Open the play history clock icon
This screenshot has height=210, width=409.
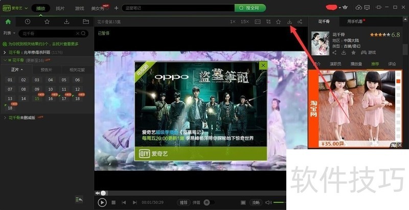(28, 22)
